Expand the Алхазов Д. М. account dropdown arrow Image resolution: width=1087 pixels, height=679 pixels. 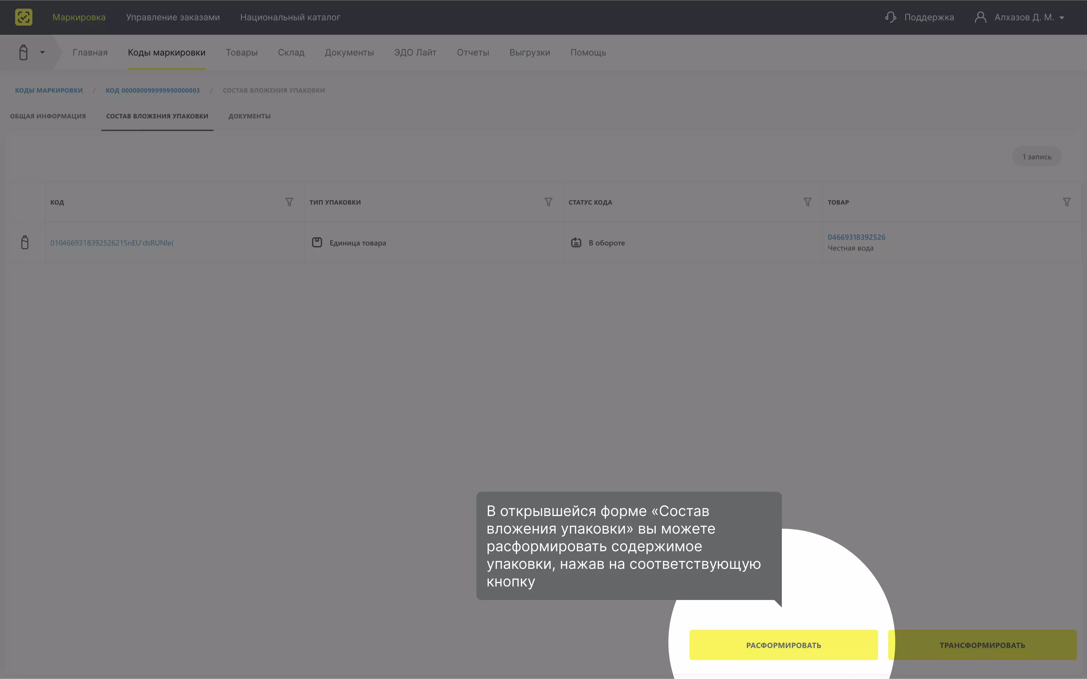[x=1062, y=18]
